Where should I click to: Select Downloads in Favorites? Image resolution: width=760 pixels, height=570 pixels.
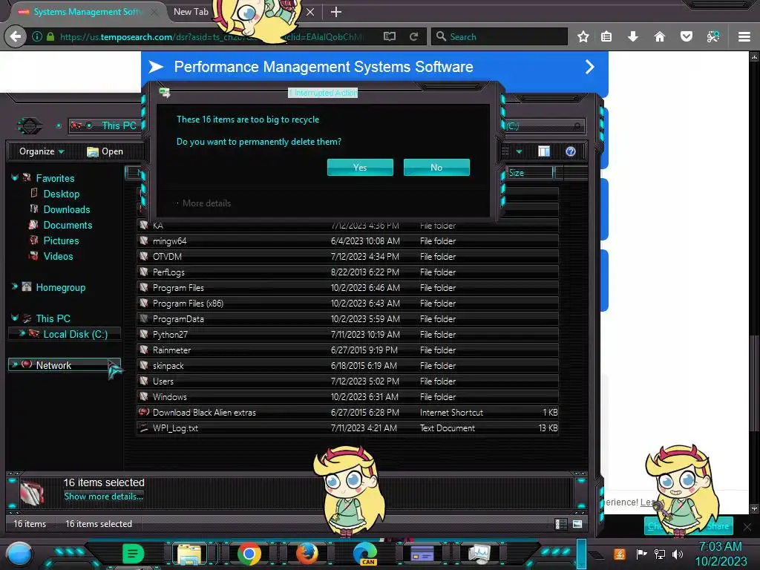[66, 209]
